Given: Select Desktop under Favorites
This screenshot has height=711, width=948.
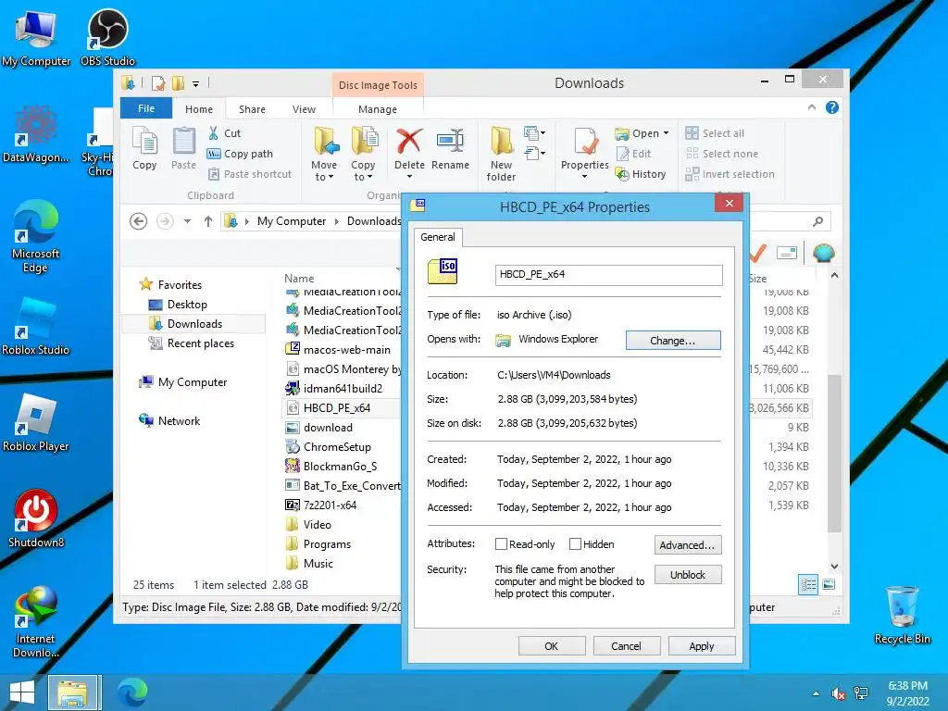Looking at the screenshot, I should click(x=179, y=305).
